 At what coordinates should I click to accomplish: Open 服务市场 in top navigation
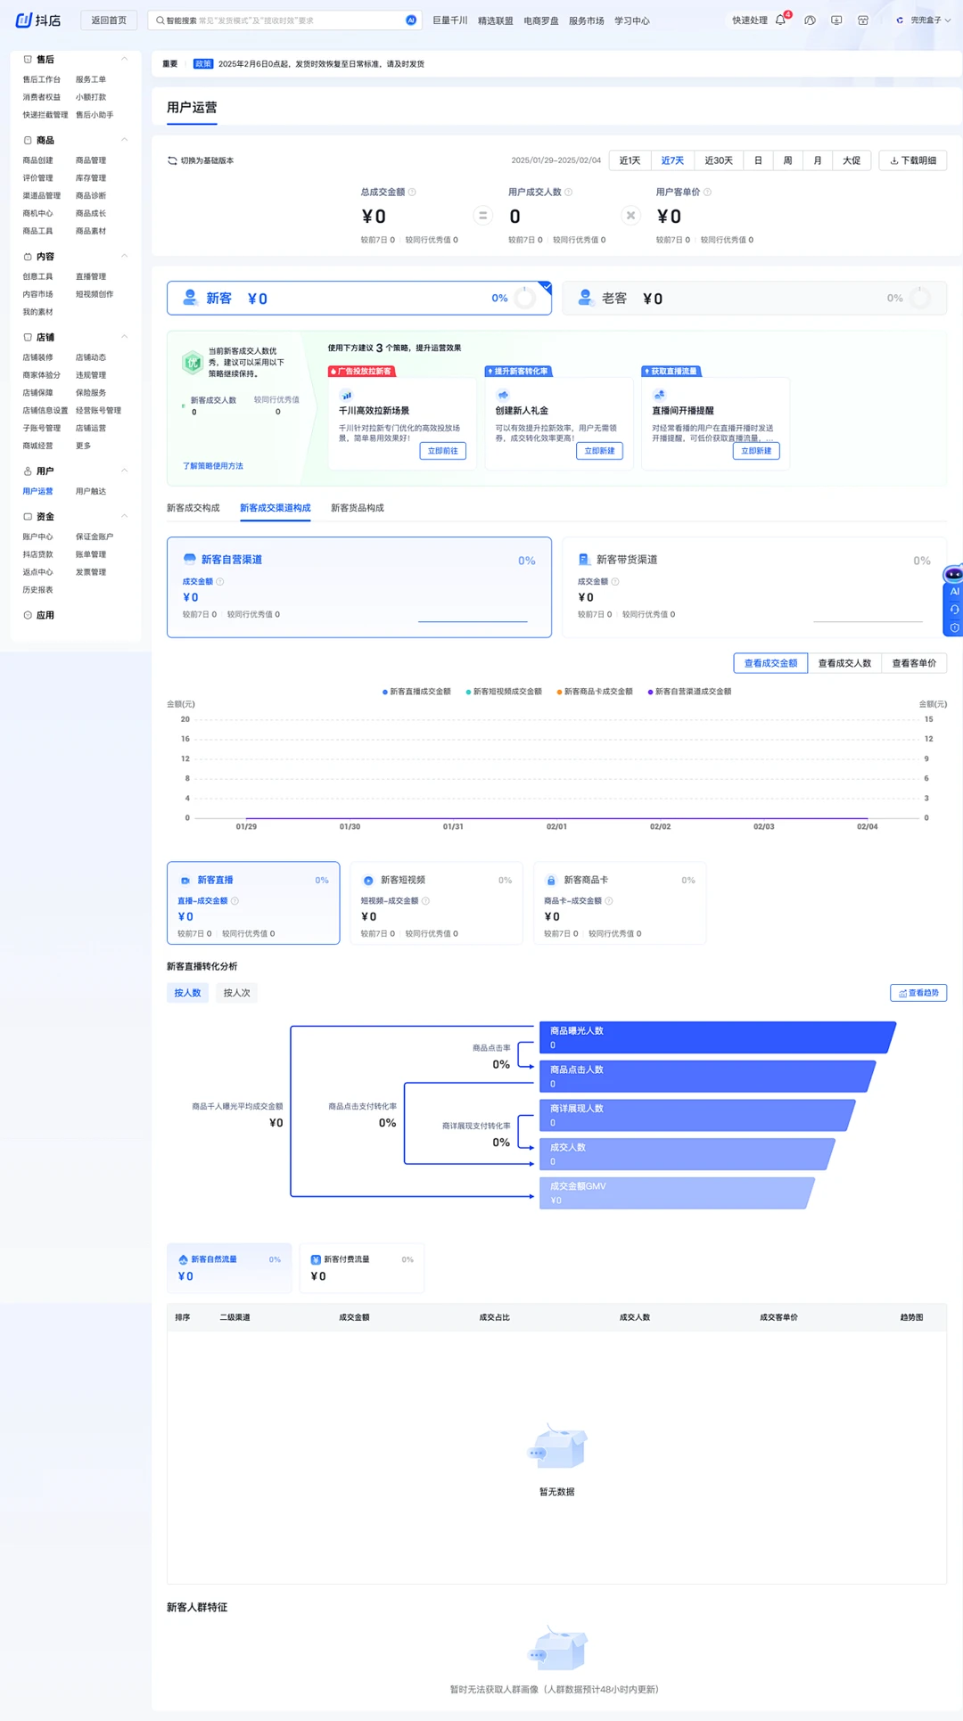tap(587, 20)
